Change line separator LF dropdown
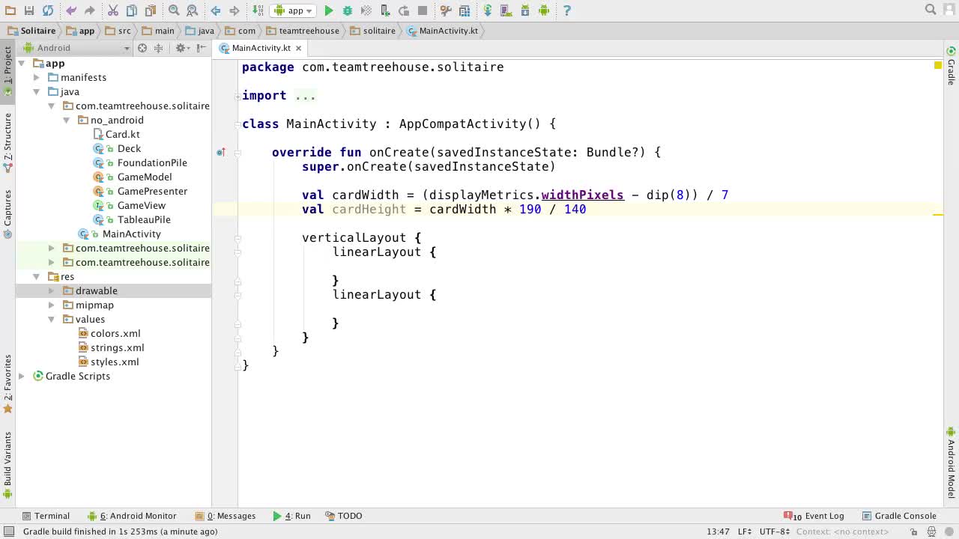 pos(745,532)
